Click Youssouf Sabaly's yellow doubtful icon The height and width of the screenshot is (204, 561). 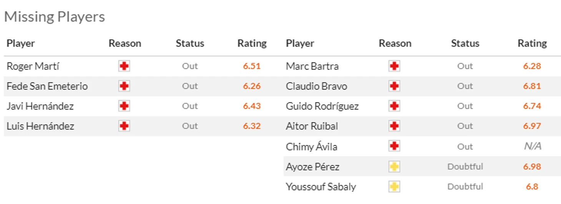[394, 187]
